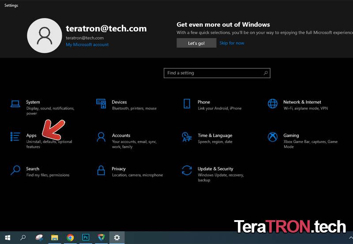
Task: Click the Settings gear taskbar icon
Action: (x=117, y=237)
